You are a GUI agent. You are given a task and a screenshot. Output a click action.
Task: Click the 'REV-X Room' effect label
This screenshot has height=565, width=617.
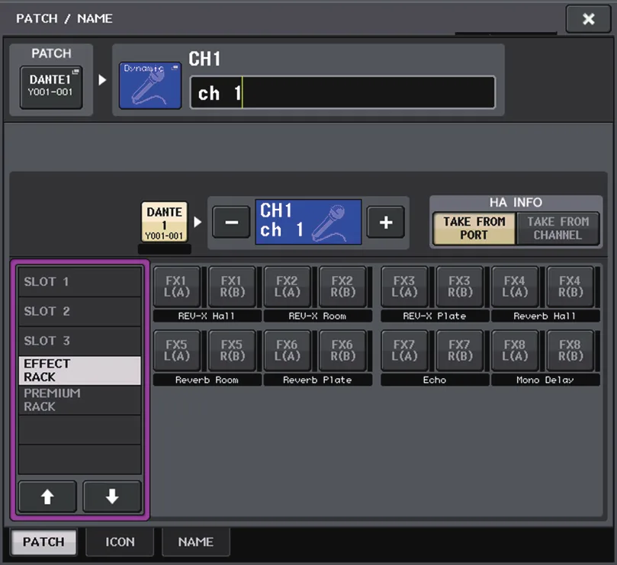click(x=317, y=316)
